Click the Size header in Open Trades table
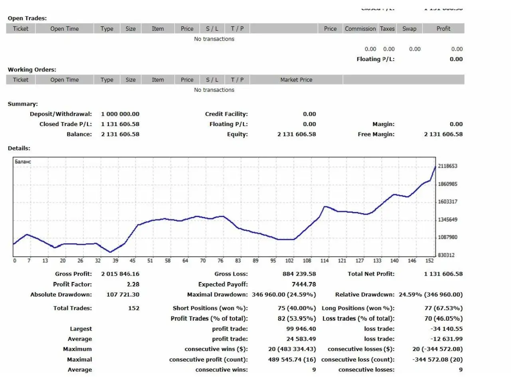511x383 pixels. [x=131, y=29]
